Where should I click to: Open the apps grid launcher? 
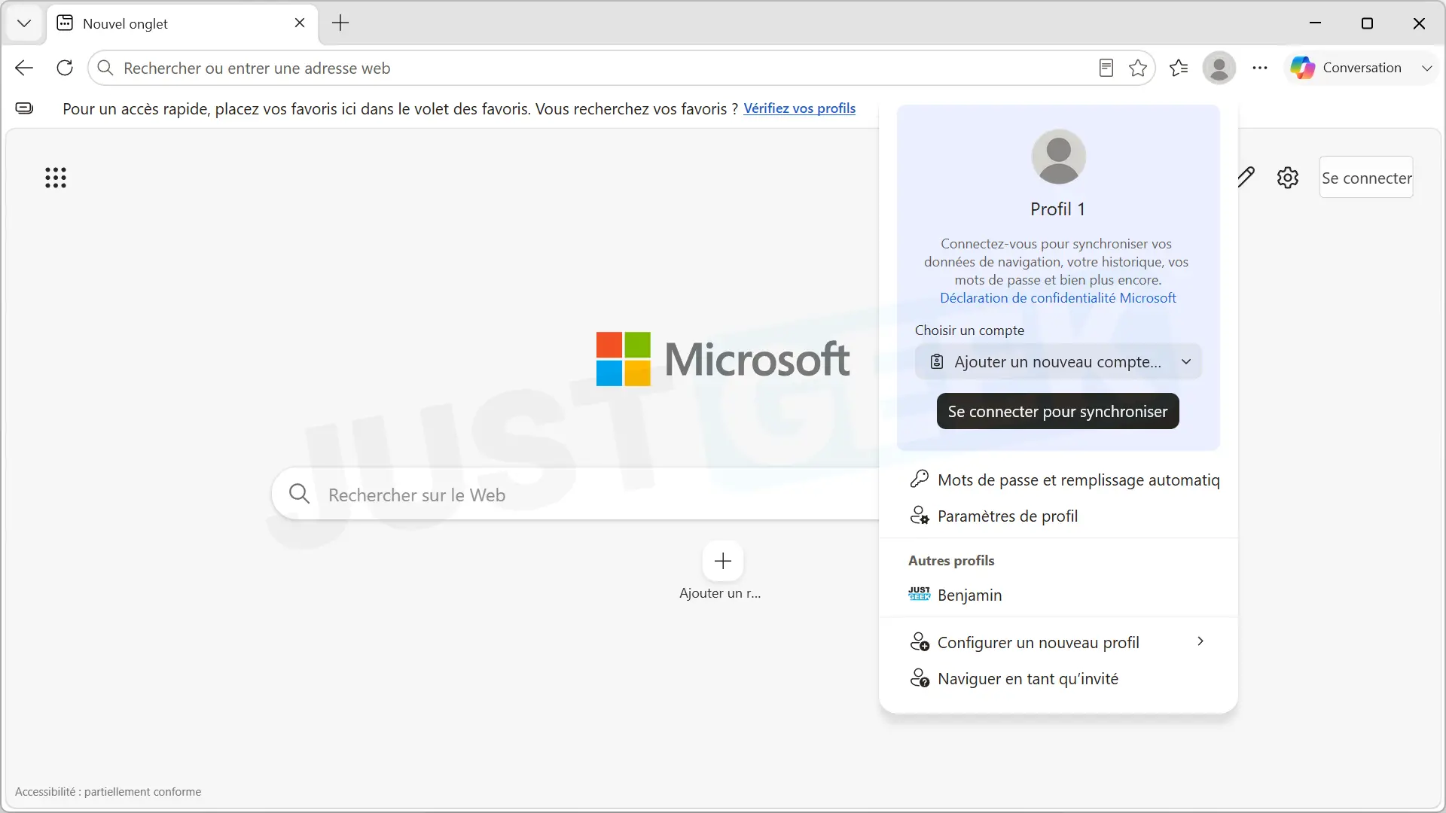coord(56,178)
